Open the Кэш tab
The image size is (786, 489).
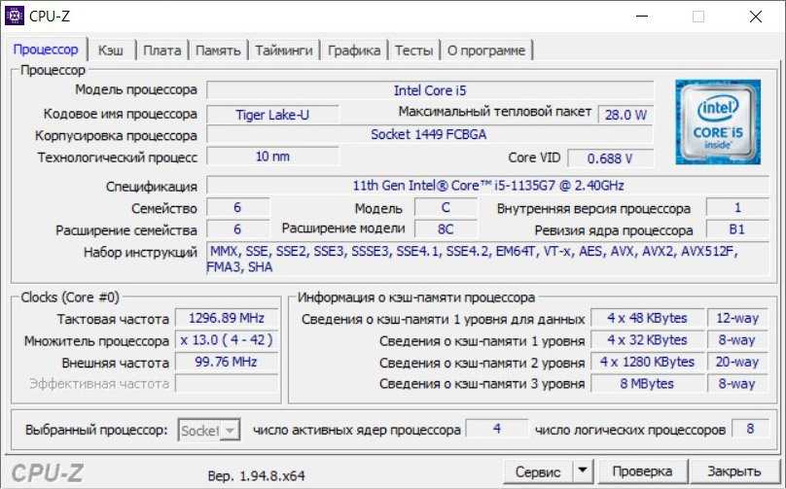[x=110, y=51]
